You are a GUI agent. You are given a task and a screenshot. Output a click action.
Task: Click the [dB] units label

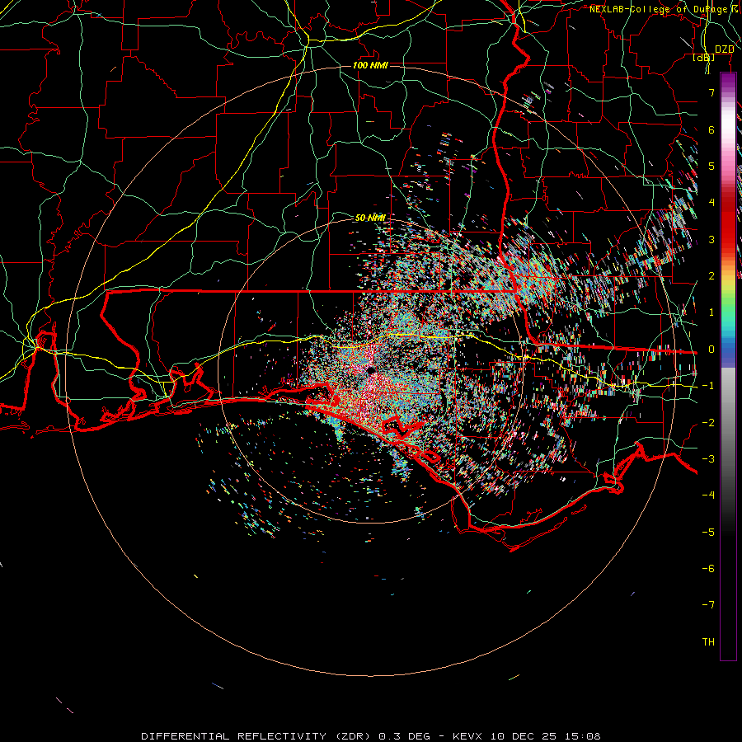tap(704, 57)
